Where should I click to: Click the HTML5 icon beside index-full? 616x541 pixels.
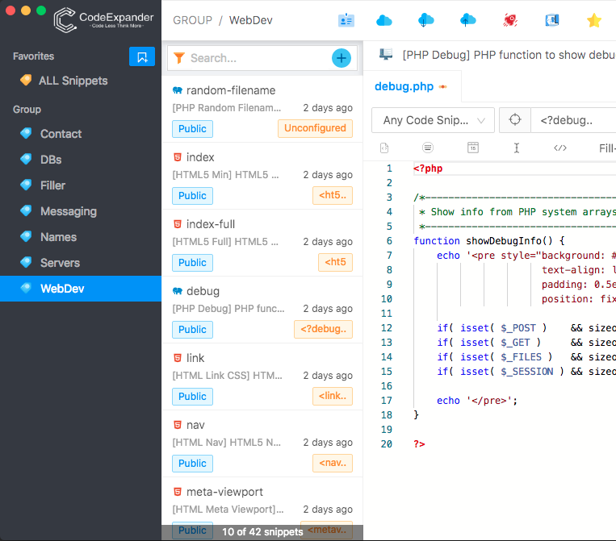coord(178,224)
